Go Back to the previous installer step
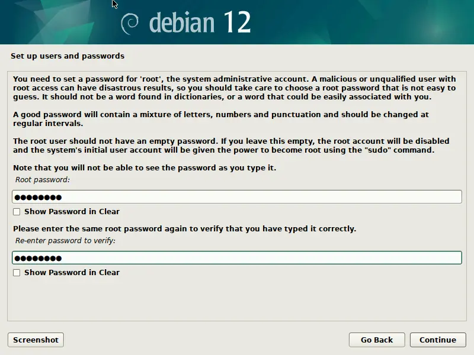 point(377,340)
